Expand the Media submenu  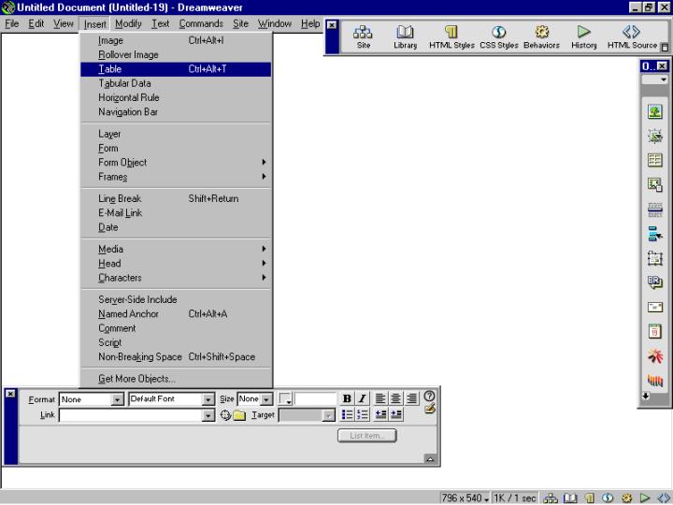coord(176,249)
